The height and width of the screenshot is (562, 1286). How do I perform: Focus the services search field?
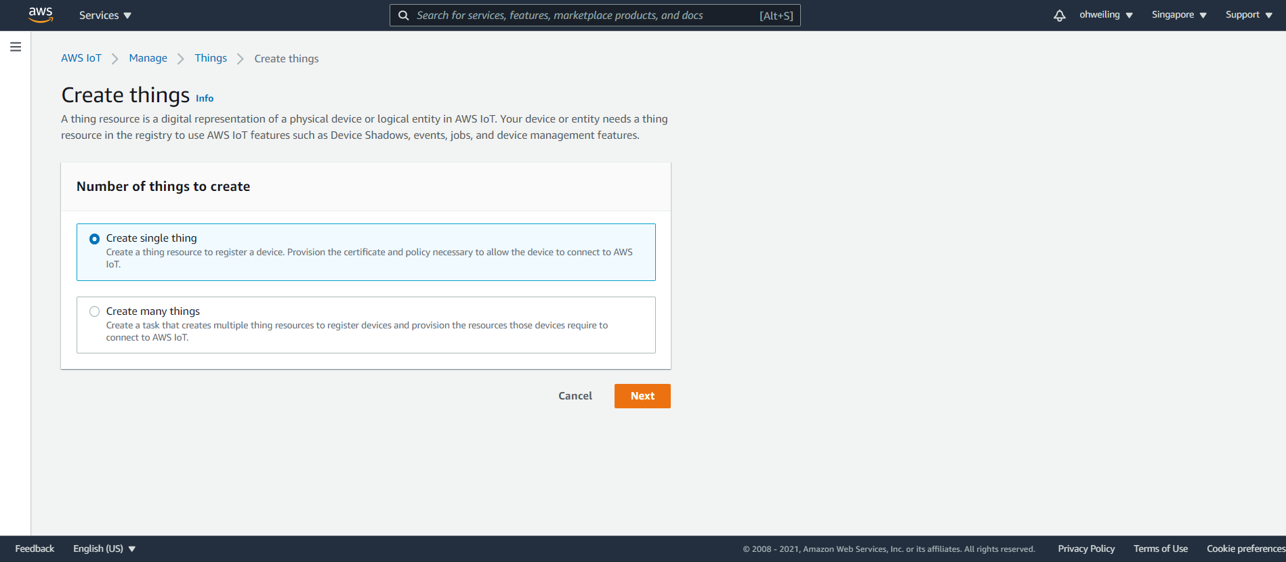595,15
